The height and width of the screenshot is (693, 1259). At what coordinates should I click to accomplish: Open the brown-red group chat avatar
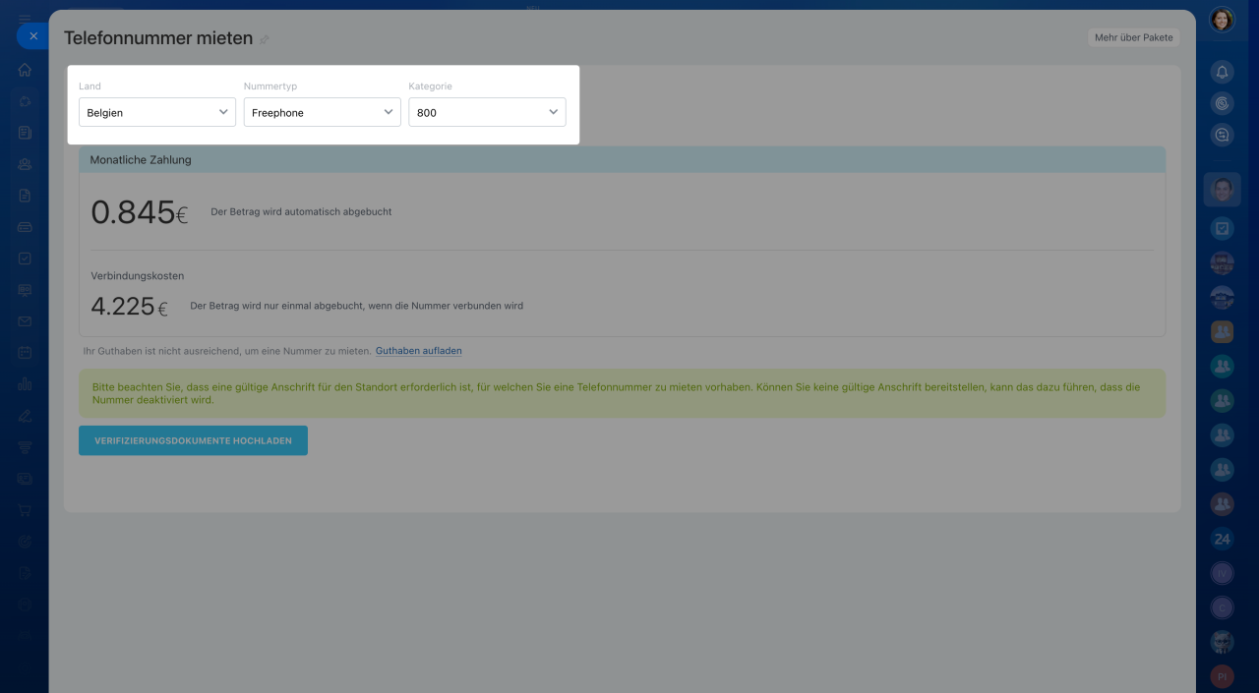pos(1222,504)
